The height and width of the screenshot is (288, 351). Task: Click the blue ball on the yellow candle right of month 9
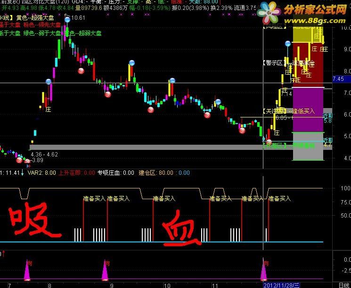[132, 63]
